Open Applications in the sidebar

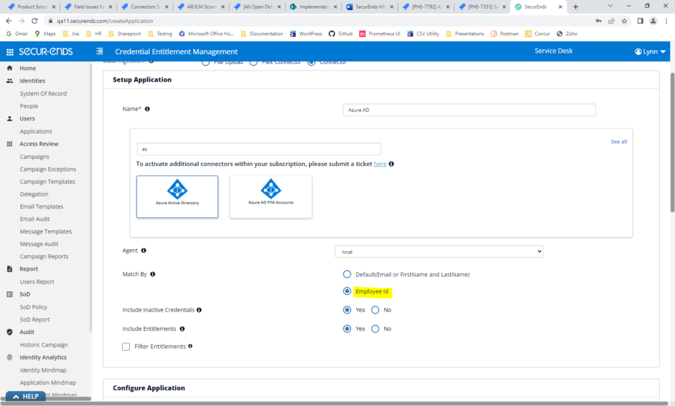click(x=36, y=131)
